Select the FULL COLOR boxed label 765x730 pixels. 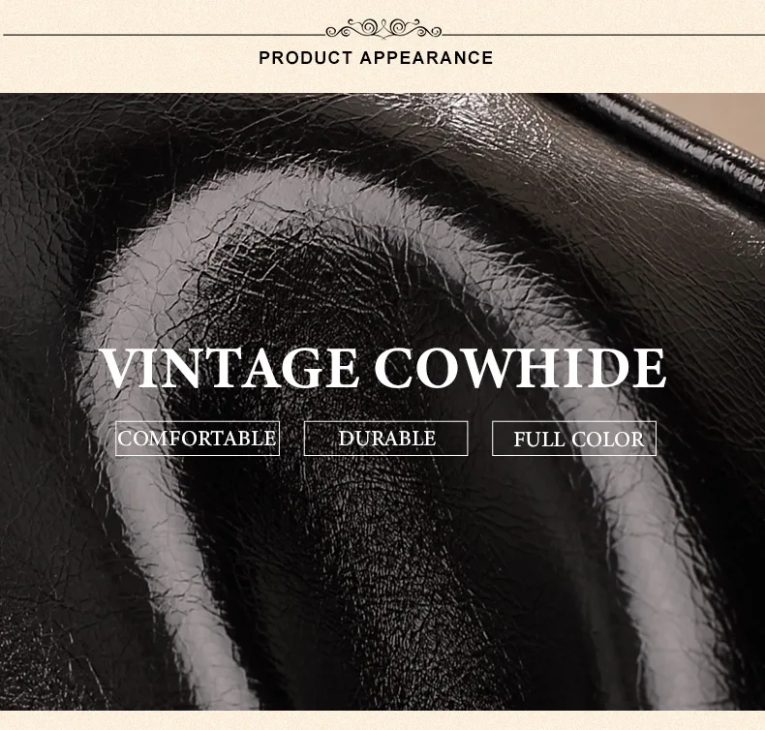[x=574, y=439]
